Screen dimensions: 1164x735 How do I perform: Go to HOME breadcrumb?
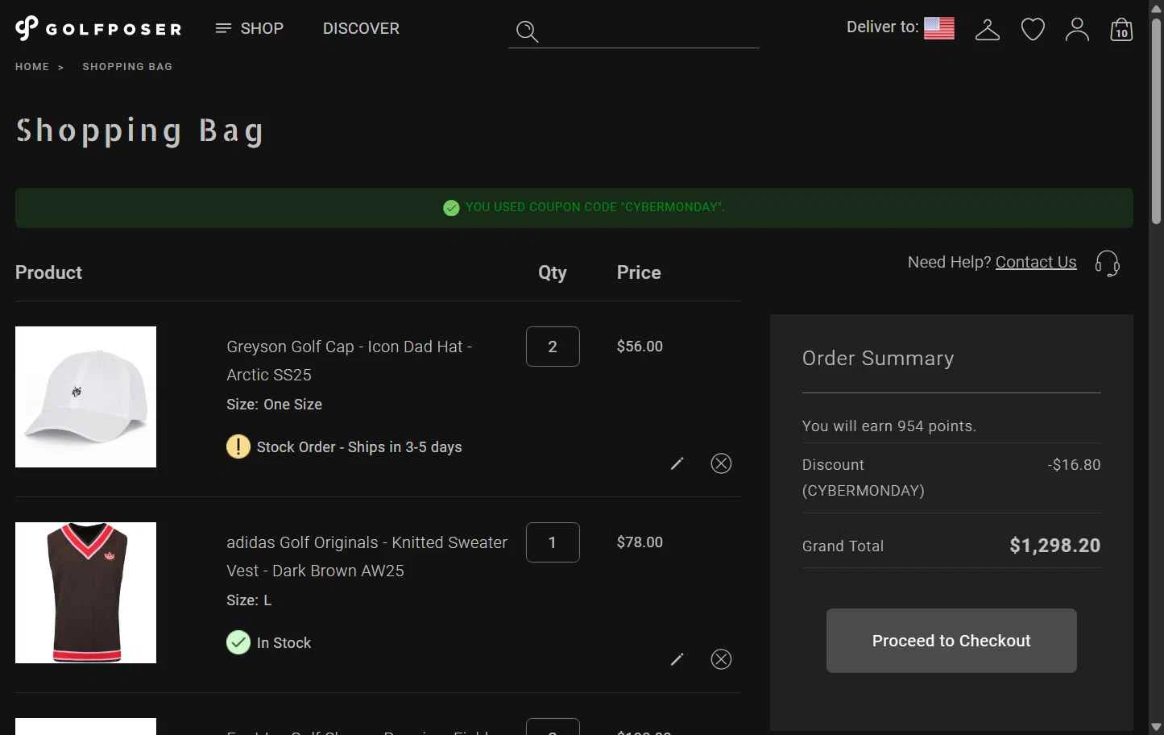pos(32,67)
